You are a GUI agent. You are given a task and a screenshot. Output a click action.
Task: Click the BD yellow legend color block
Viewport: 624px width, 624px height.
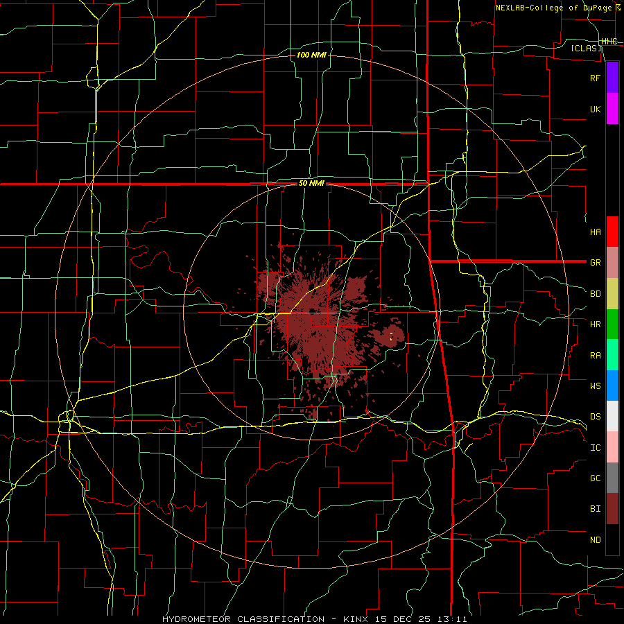tap(612, 294)
